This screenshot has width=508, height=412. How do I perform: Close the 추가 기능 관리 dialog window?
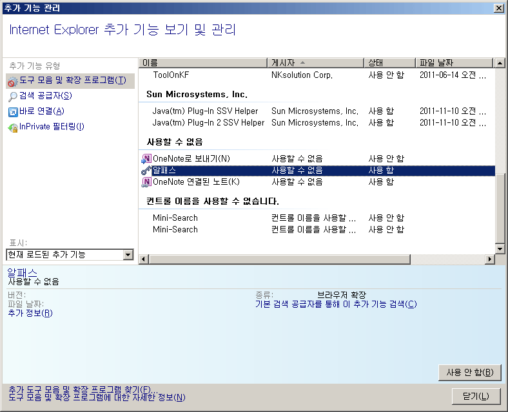tap(498, 8)
